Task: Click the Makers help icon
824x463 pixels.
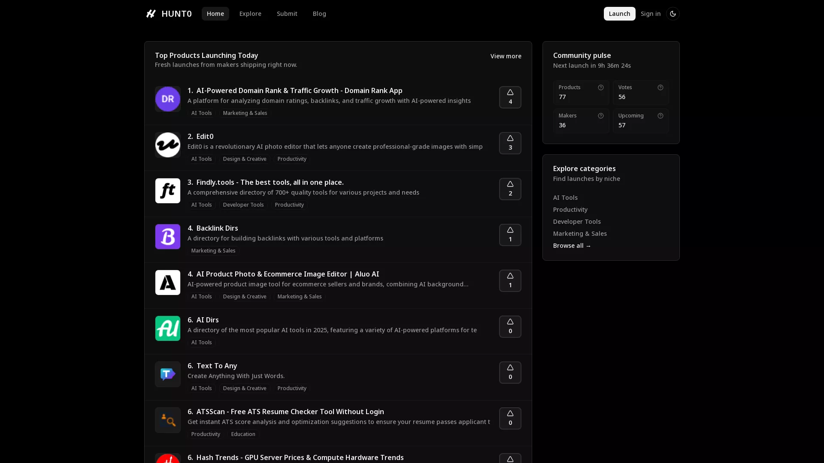Action: pyautogui.click(x=600, y=116)
